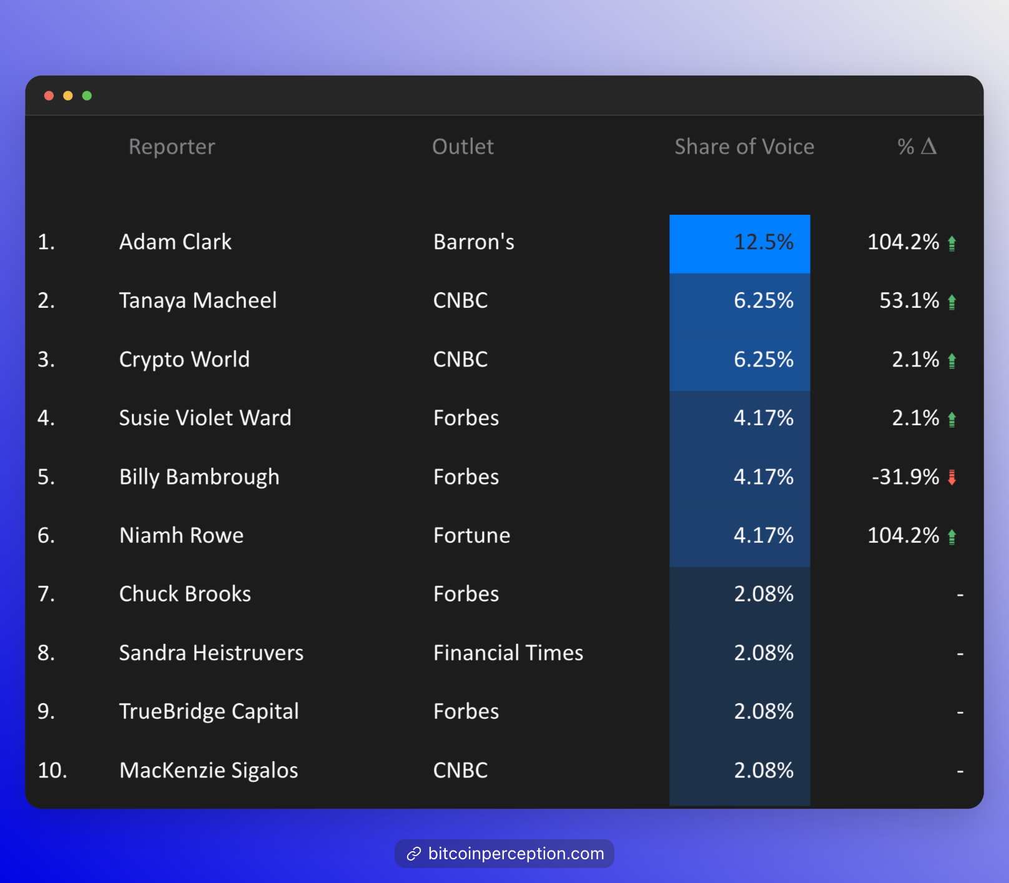Click link icon beside bitcoinperception.com
The image size is (1009, 883).
coord(413,854)
